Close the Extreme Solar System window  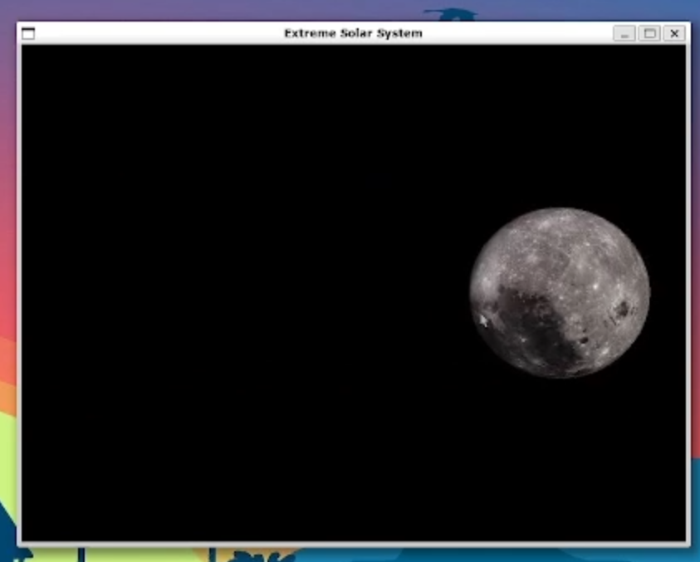click(x=674, y=33)
